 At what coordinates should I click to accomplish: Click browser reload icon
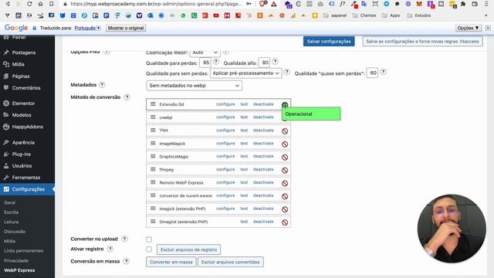click(x=29, y=4)
